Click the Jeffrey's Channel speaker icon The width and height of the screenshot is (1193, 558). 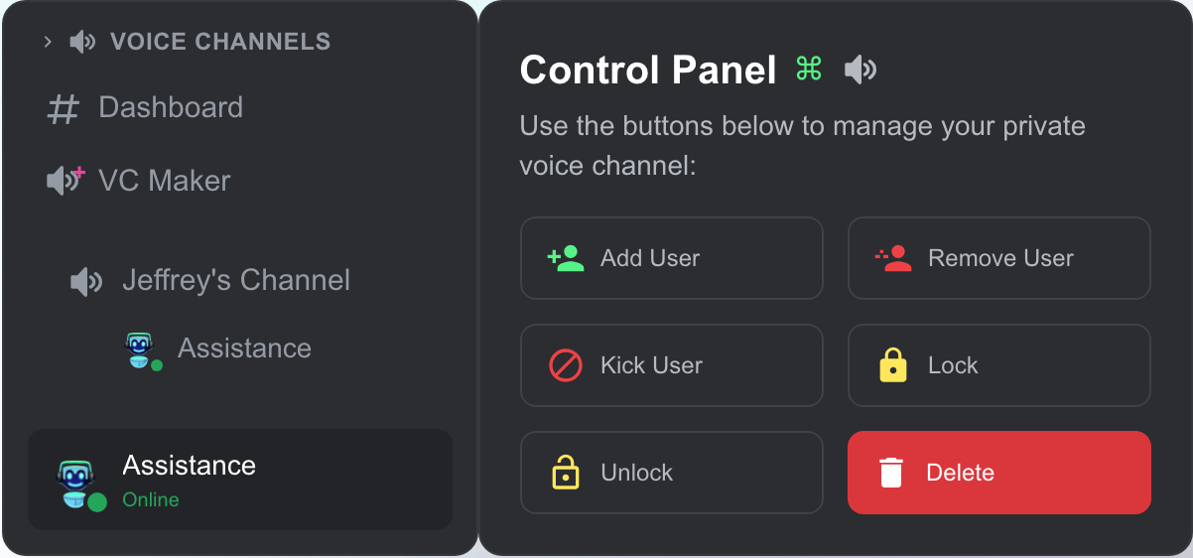[86, 281]
